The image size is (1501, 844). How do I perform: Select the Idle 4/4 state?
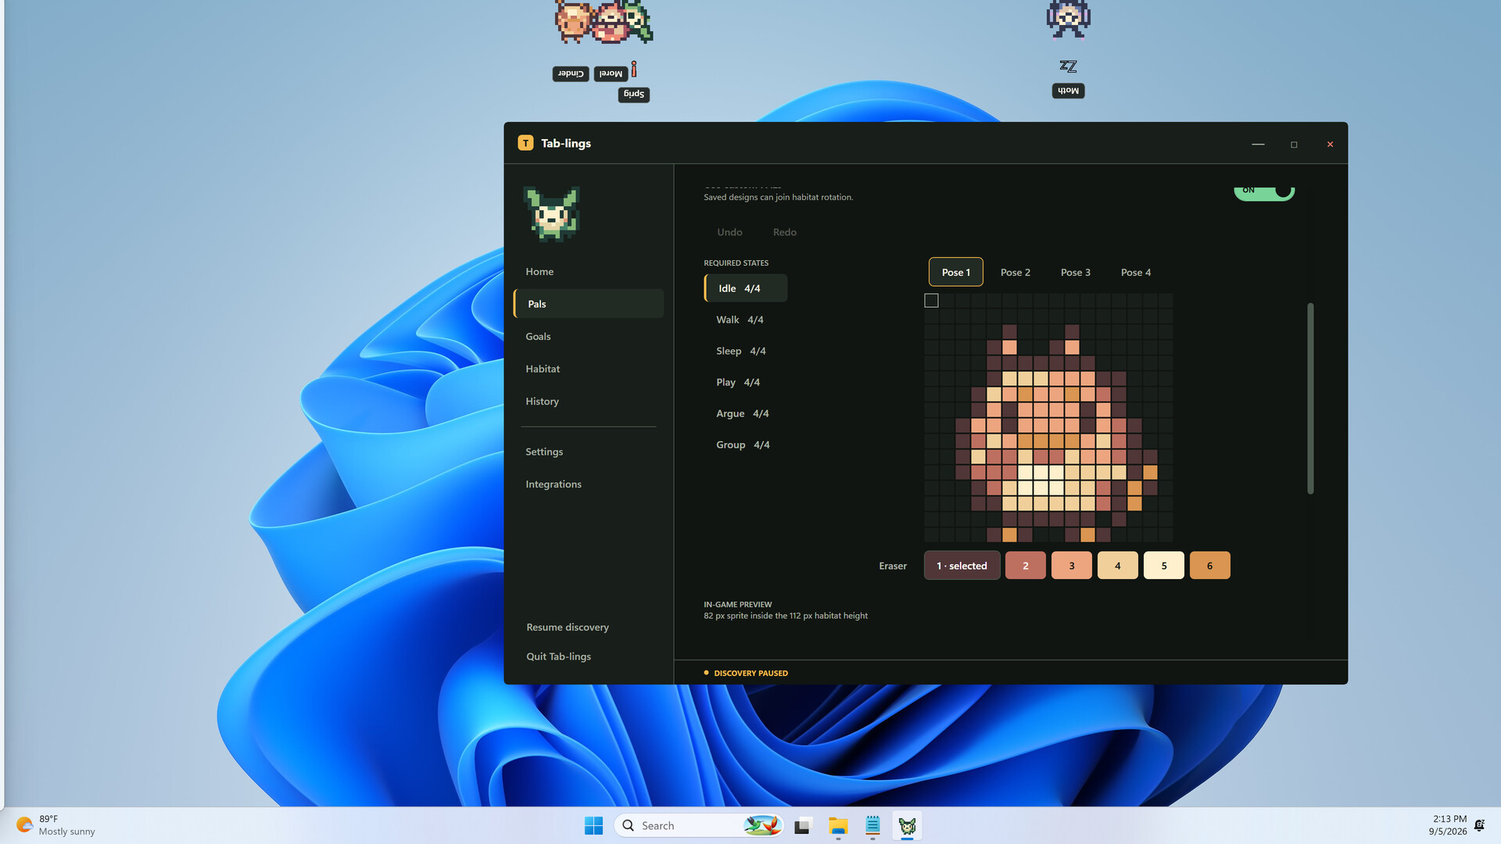pos(746,288)
